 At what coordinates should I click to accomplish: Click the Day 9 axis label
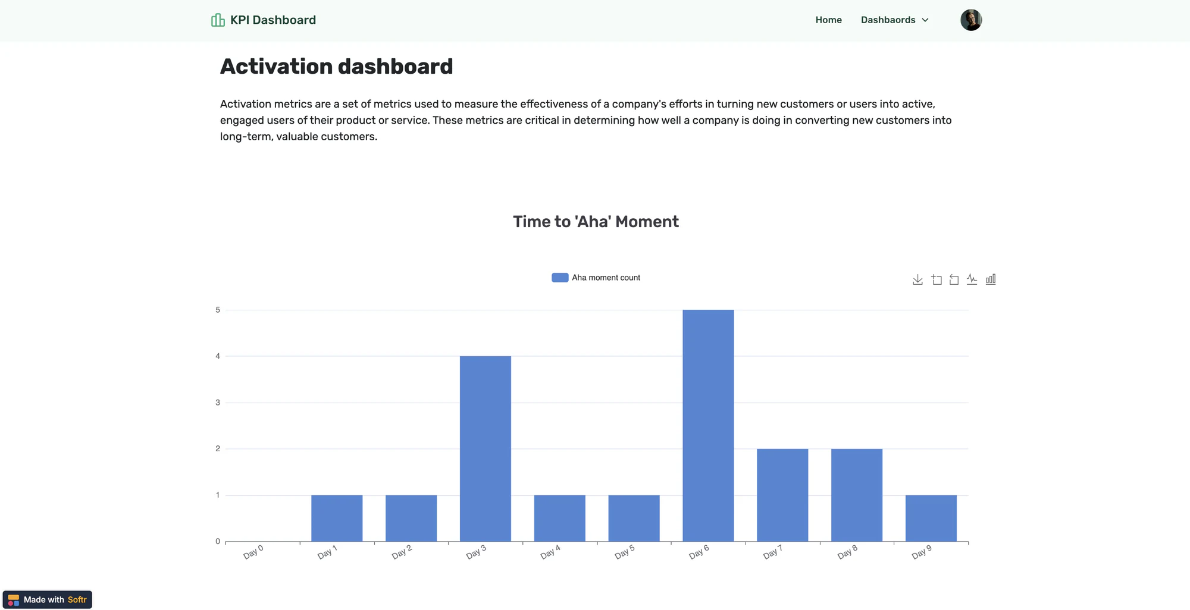(x=922, y=552)
